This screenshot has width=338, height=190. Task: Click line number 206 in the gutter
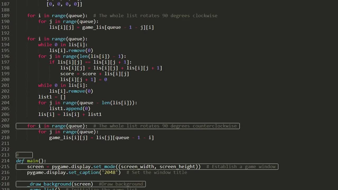pos(5,114)
